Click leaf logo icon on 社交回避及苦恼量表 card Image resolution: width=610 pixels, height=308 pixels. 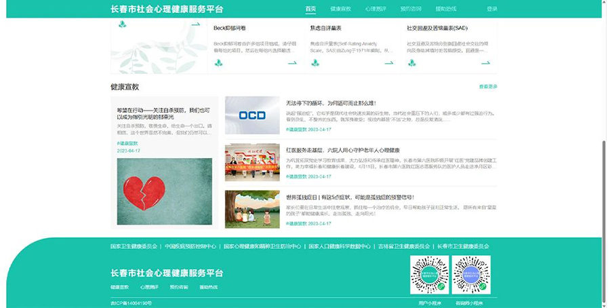[x=411, y=63]
